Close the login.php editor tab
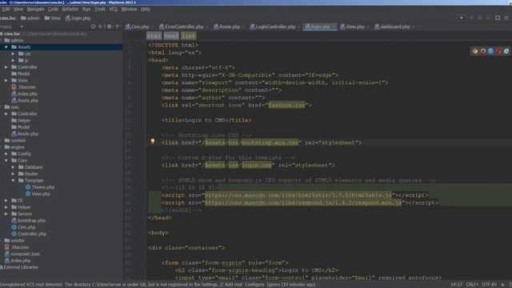The image size is (512, 288). [334, 26]
